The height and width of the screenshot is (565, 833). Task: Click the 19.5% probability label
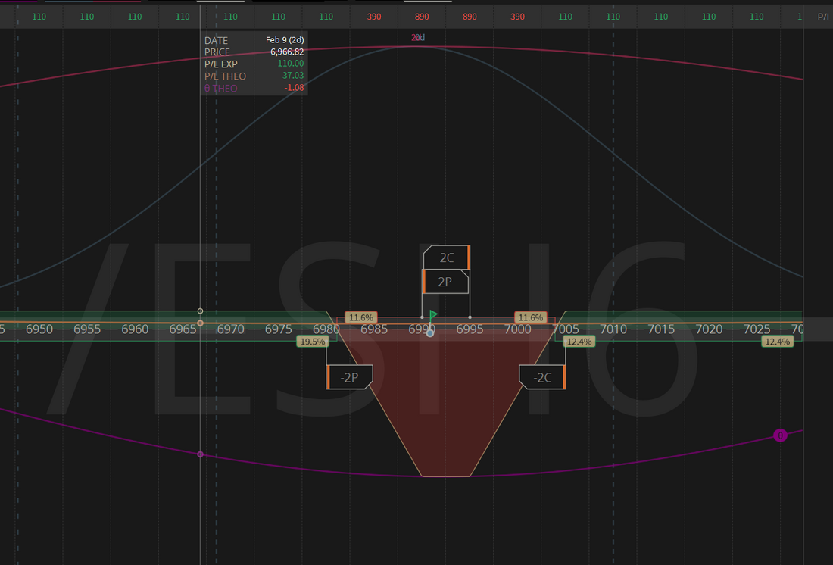click(313, 342)
